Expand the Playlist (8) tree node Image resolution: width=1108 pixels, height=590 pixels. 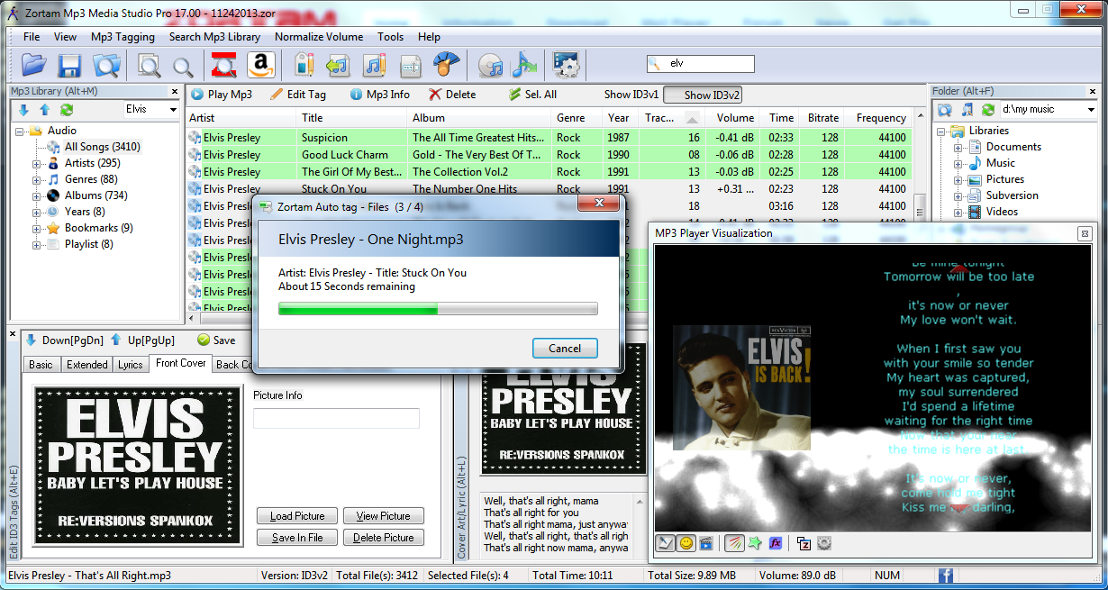click(x=37, y=245)
